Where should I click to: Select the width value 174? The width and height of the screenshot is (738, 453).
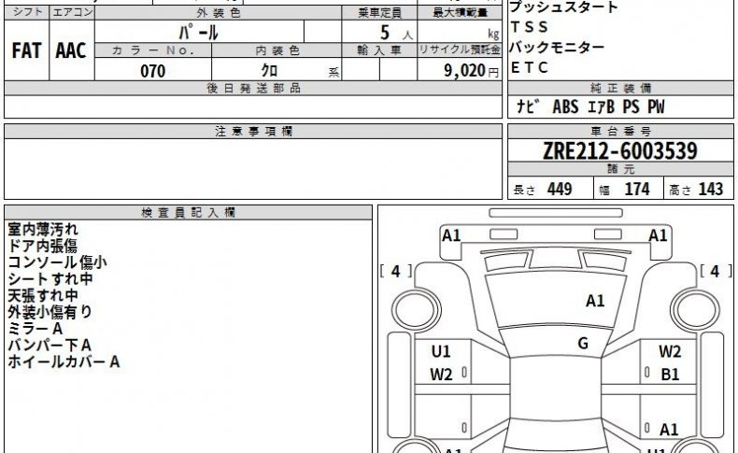637,189
